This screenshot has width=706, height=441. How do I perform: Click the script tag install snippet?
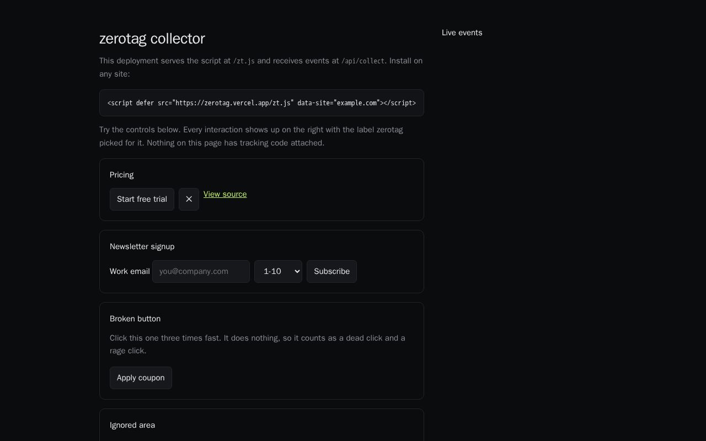point(261,103)
